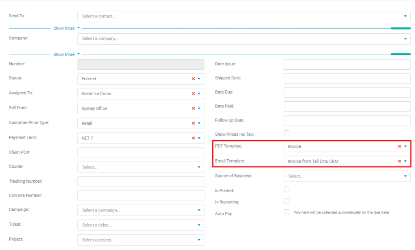Viewport: 415px width, 250px height.
Task: Clear the Invoice PDF Template selection
Action: [400, 147]
